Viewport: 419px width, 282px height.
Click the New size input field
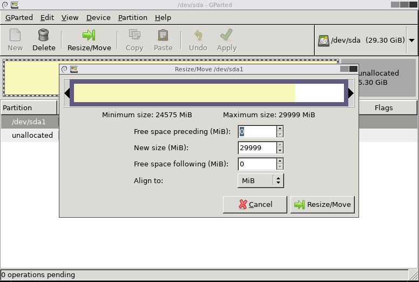pos(258,148)
